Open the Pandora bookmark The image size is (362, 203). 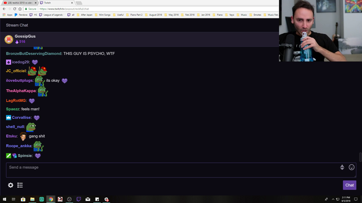[x=21, y=15]
